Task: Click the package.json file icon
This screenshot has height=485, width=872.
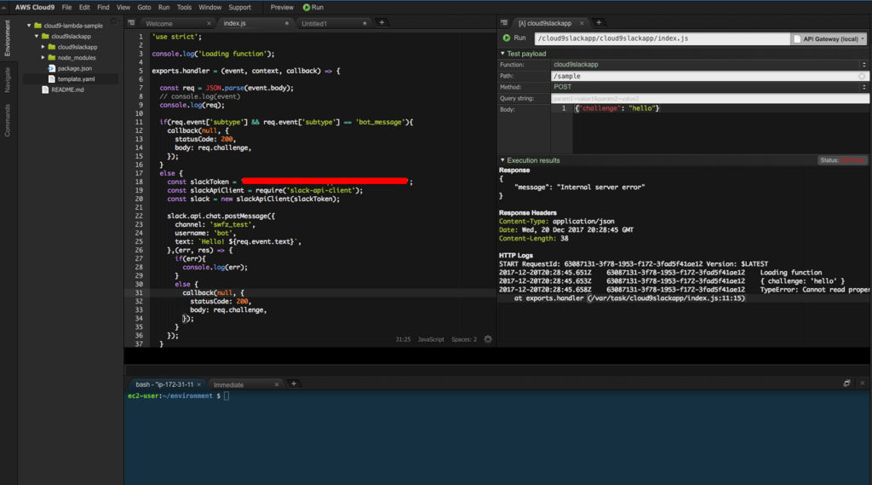Action: [x=52, y=68]
